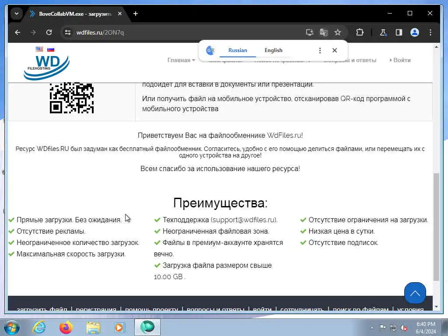Click text Отсутствие рекламы.
Viewport: 448px width, 336px height.
51,231
